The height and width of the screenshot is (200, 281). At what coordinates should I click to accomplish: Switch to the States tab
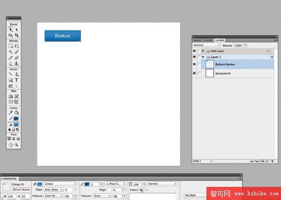[207, 41]
